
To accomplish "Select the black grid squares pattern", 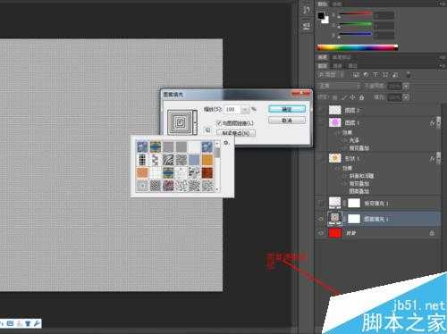I will click(x=142, y=160).
